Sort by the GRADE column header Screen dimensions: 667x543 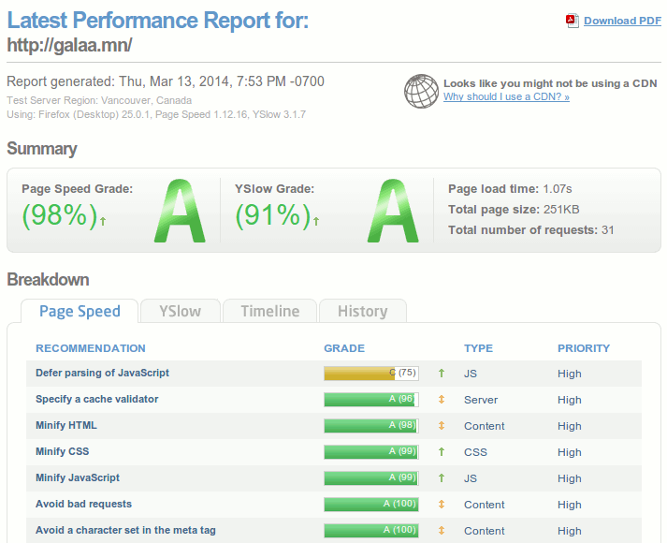(344, 348)
